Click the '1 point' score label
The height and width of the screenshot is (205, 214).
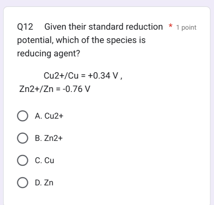pyautogui.click(x=186, y=28)
